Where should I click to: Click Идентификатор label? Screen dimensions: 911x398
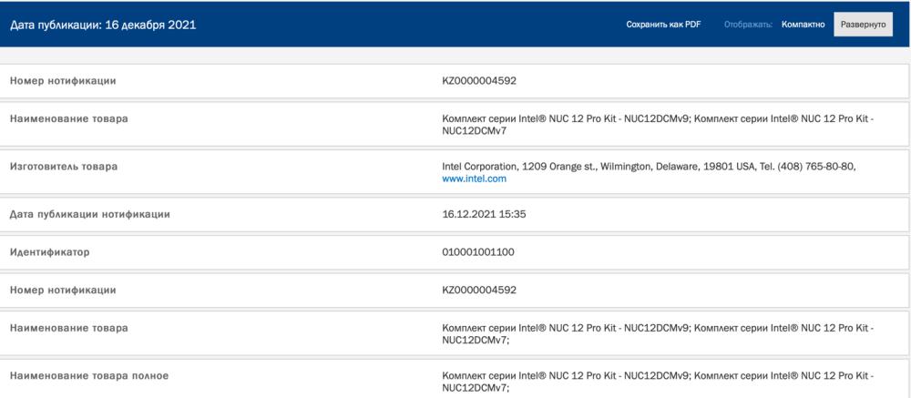[x=50, y=252]
